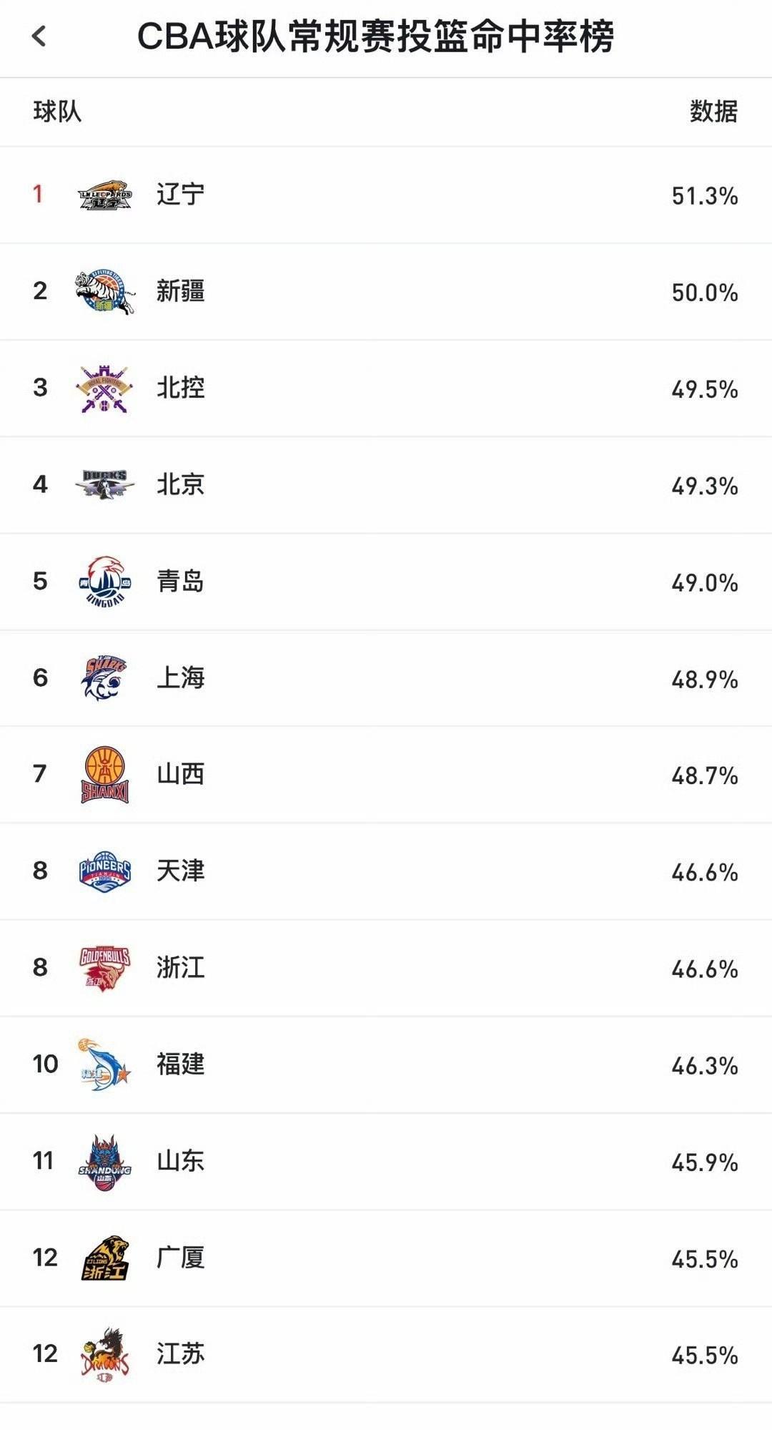Open the 辽宁 team name link
Viewport: 772px width, 1430px height.
tap(181, 195)
